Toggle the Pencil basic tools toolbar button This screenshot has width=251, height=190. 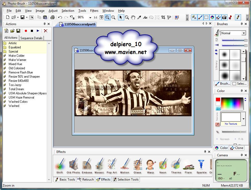point(238,17)
